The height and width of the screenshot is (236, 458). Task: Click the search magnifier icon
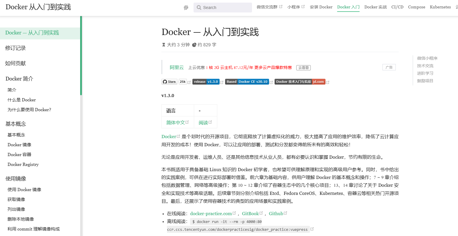(199, 8)
